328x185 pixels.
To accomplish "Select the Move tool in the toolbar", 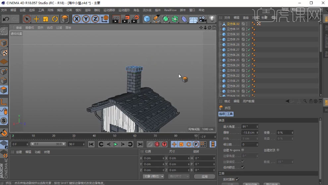I will [36, 19].
